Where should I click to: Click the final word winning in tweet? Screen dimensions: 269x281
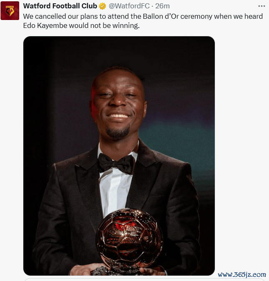pos(126,25)
